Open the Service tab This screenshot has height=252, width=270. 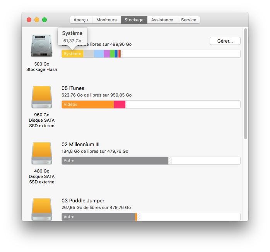click(x=188, y=20)
